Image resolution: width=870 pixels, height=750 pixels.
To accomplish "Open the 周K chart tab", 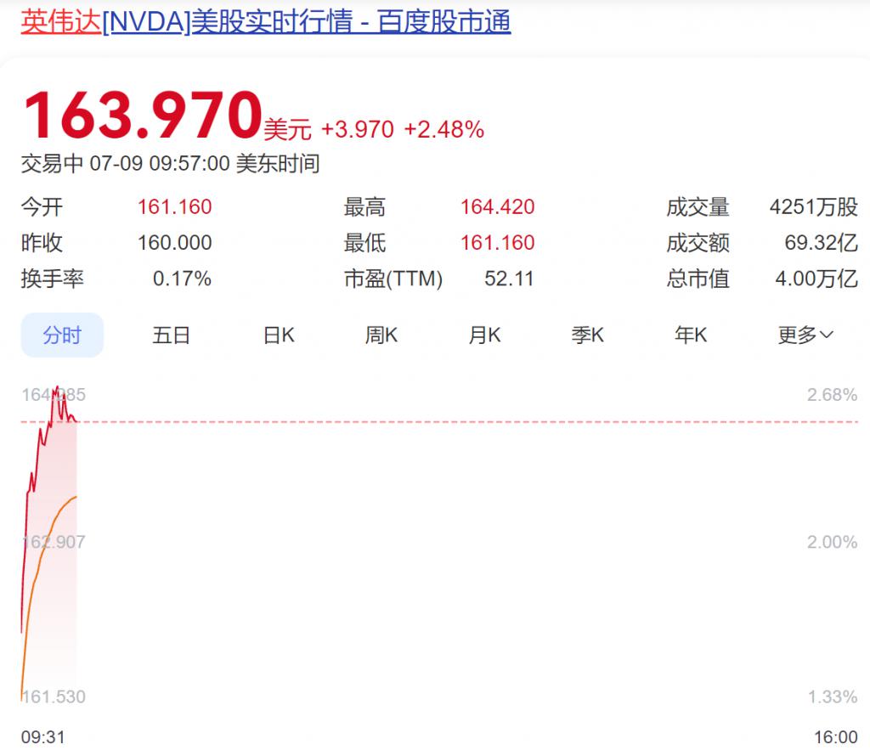I will pyautogui.click(x=381, y=335).
